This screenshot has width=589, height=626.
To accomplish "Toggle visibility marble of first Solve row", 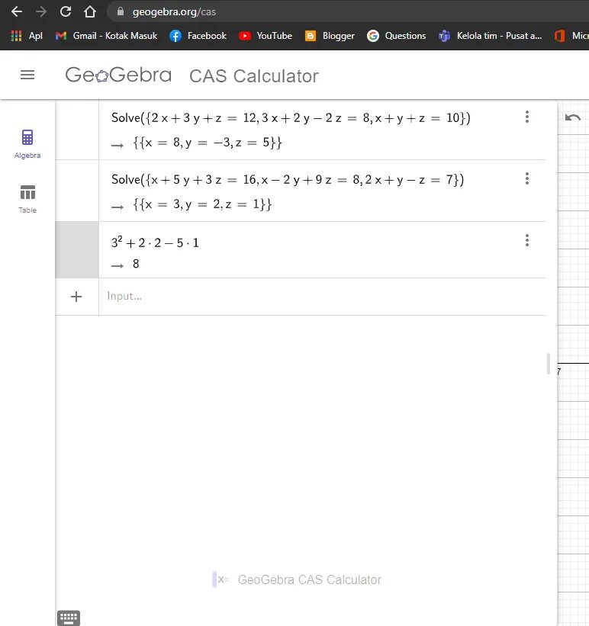I will coord(77,130).
